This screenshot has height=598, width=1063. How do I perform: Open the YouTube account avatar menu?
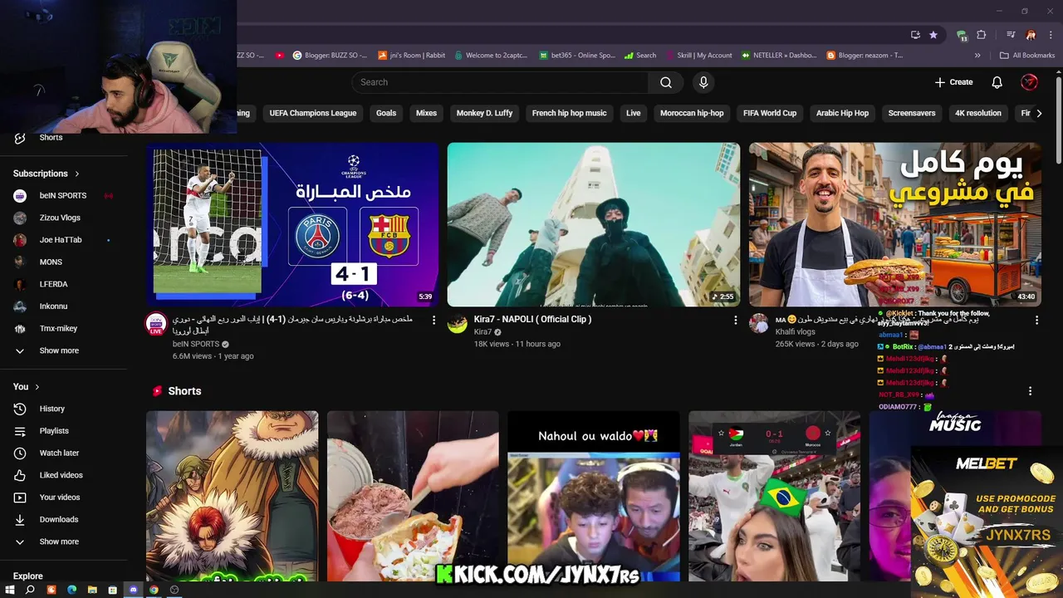coord(1029,82)
